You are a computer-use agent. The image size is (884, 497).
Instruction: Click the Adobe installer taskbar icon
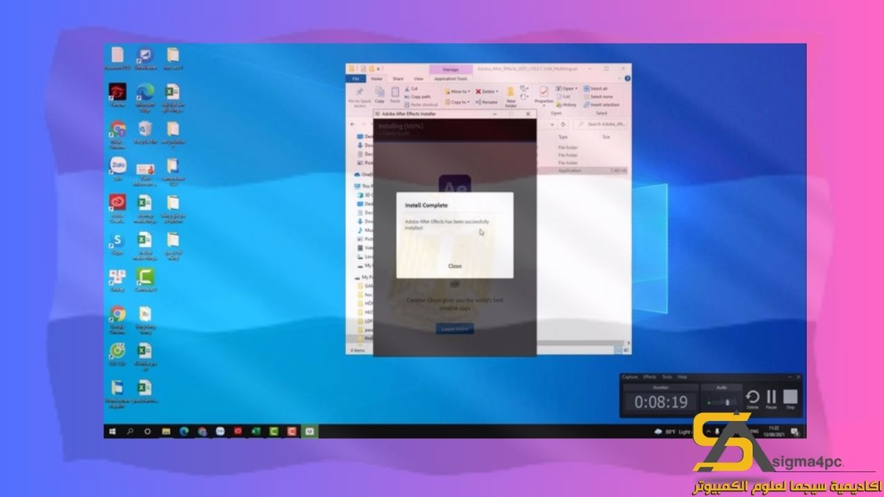pyautogui.click(x=310, y=431)
